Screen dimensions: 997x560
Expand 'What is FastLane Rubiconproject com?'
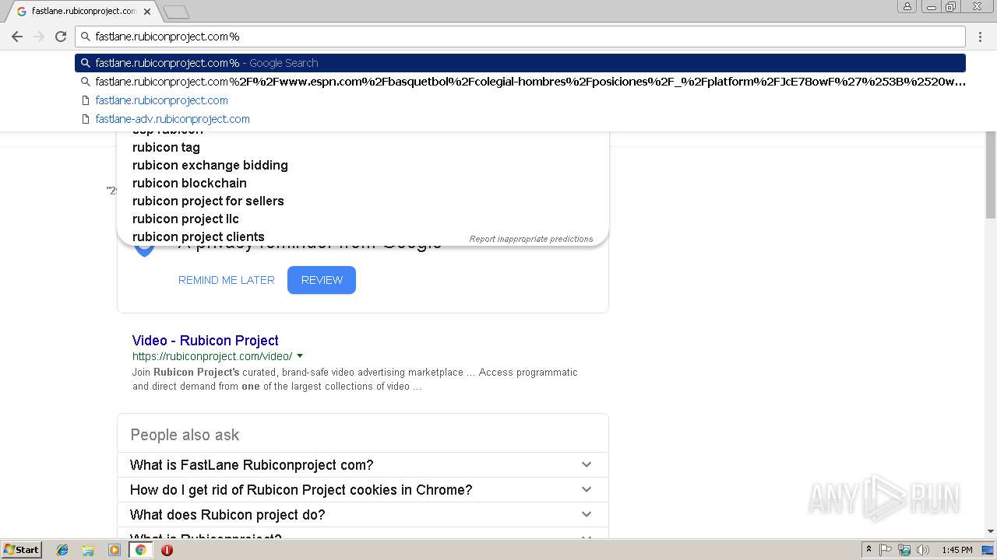click(x=363, y=465)
